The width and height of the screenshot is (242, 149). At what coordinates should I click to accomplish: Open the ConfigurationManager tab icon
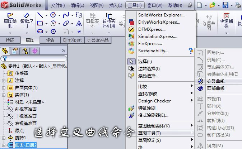point(25,51)
